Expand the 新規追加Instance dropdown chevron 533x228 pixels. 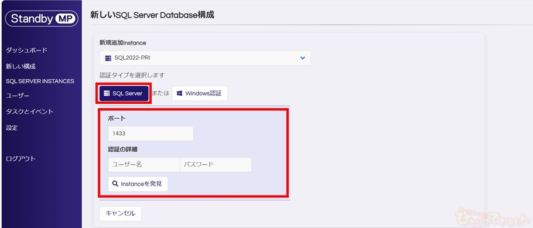pos(303,58)
